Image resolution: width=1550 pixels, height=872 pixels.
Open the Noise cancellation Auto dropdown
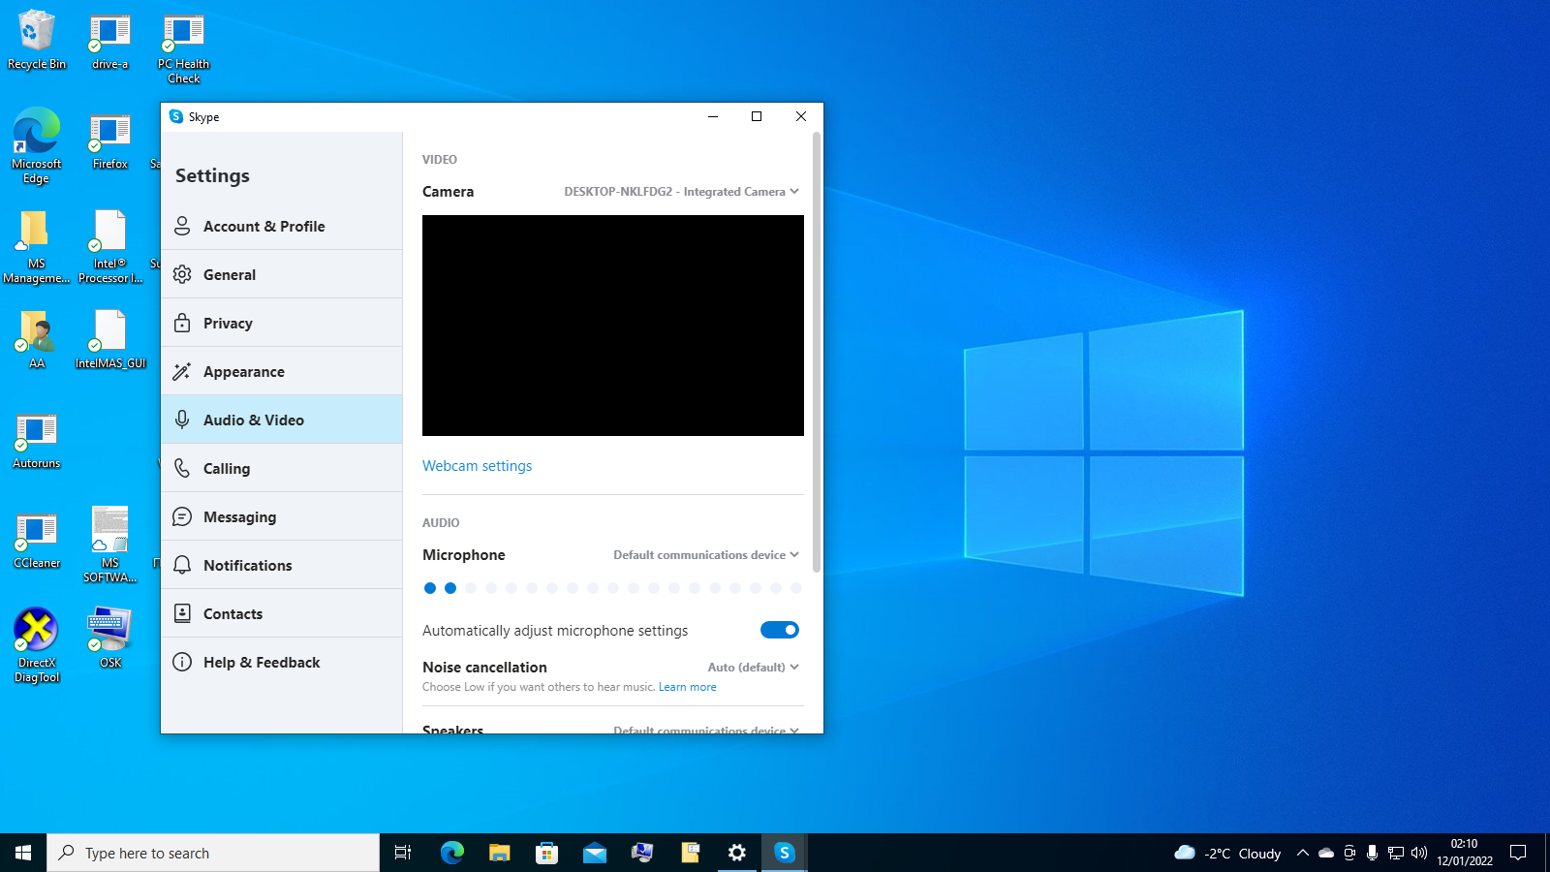pyautogui.click(x=754, y=668)
